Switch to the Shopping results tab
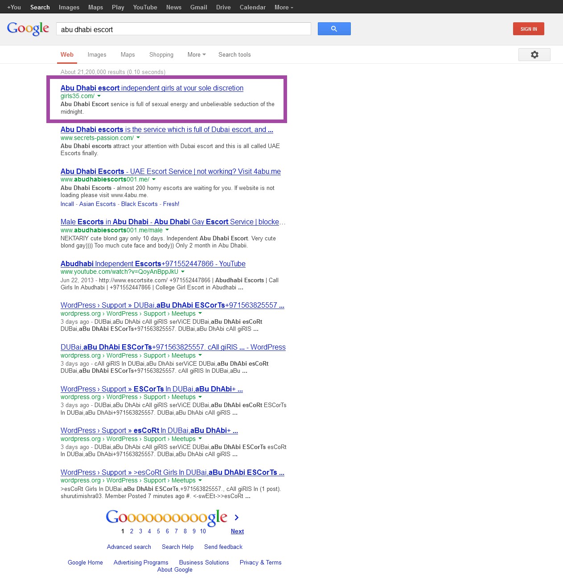 (x=161, y=54)
